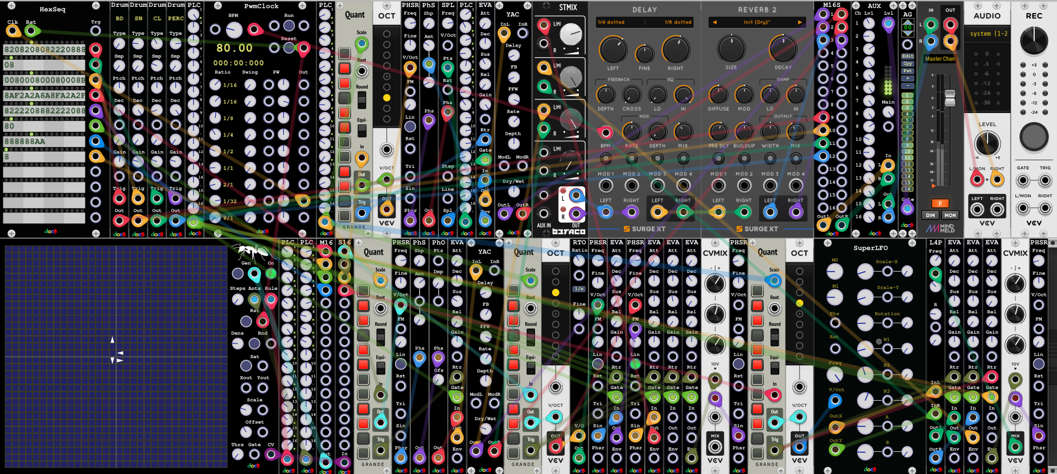Toggle the MON button on MindMeld master

coord(950,215)
